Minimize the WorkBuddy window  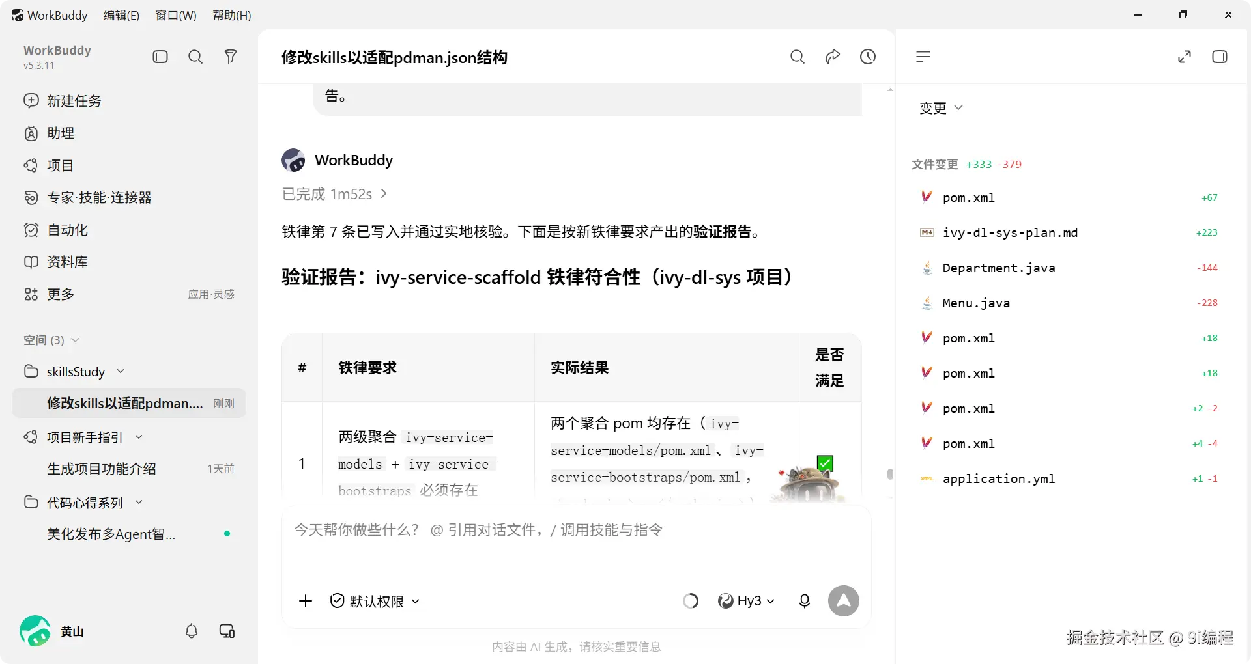point(1138,15)
